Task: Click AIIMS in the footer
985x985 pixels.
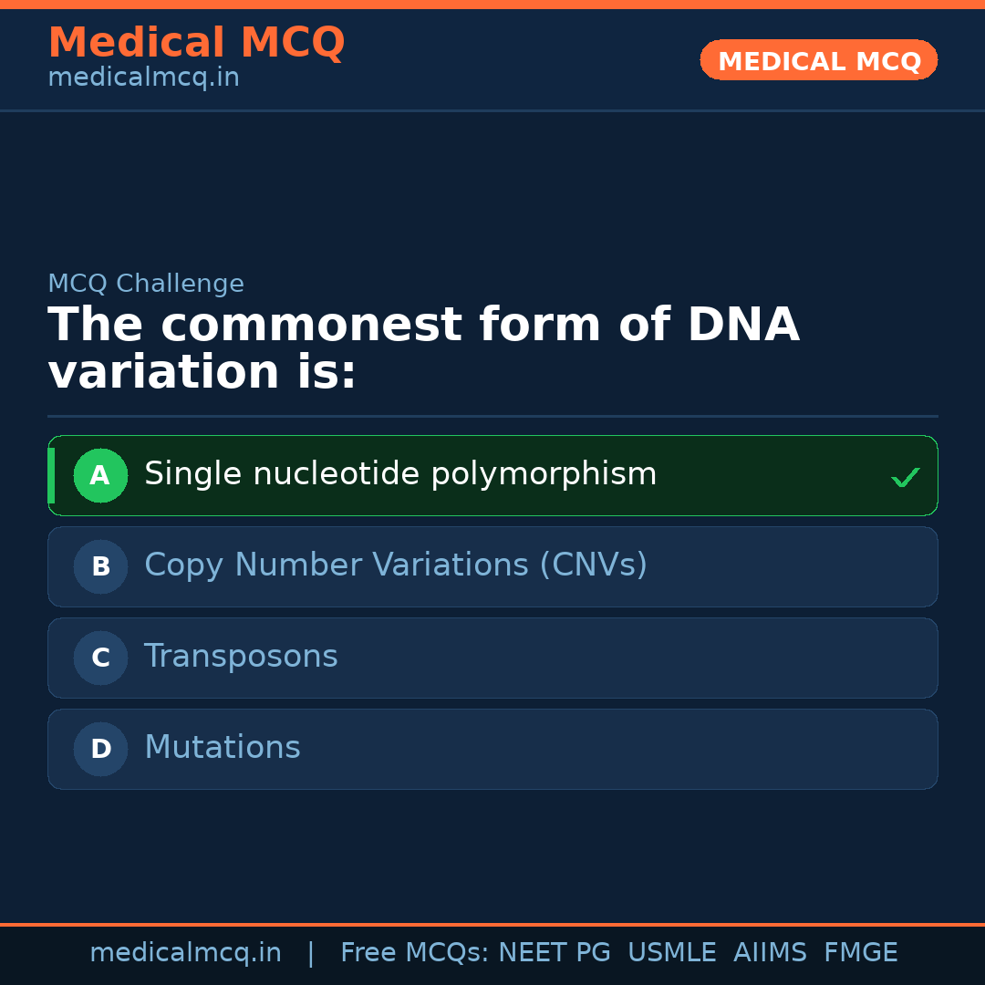Action: pos(770,953)
